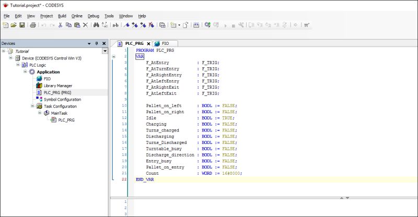This screenshot has height=217, width=418.
Task: Select Symbol Configuration in the tree
Action: (x=62, y=99)
